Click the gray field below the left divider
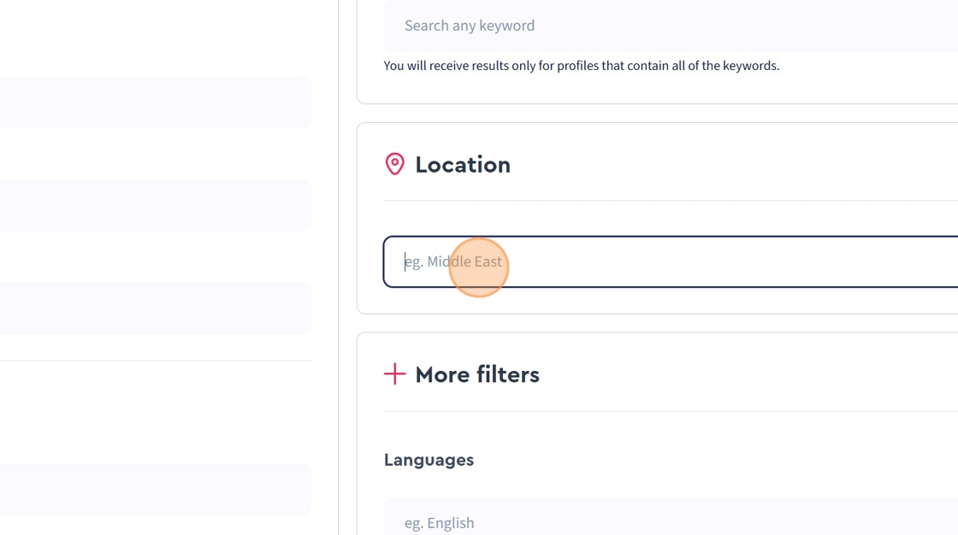This screenshot has height=535, width=958. 154,489
